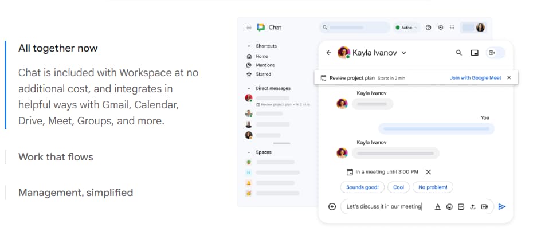
Task: Select the All together now tab
Action: click(58, 48)
